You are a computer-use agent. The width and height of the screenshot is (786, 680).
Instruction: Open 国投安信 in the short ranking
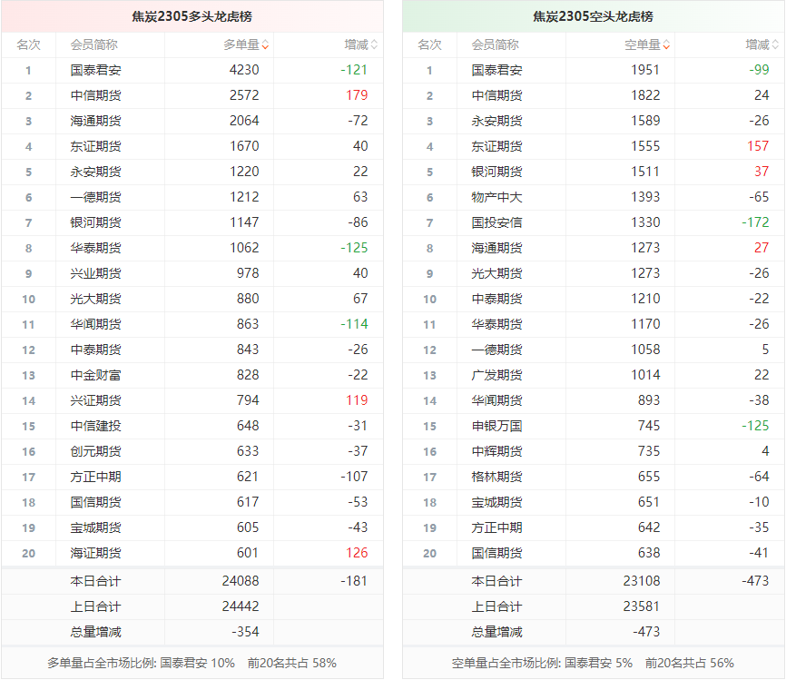coord(496,222)
